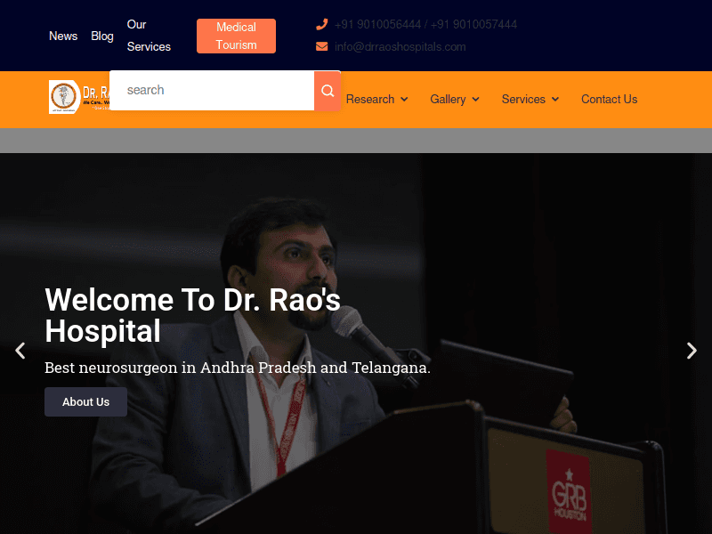Click the orange search magnifier button
Viewport: 712px width, 534px height.
(x=327, y=90)
